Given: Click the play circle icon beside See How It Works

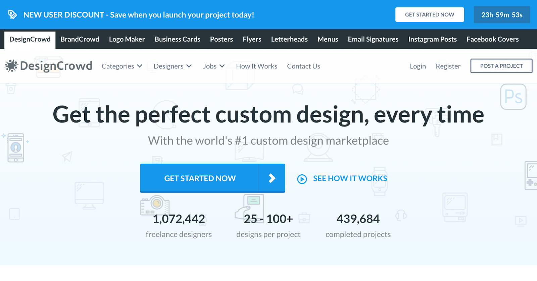Looking at the screenshot, I should 302,179.
